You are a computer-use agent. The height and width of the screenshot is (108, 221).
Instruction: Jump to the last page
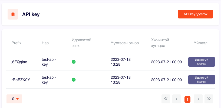(x=209, y=99)
